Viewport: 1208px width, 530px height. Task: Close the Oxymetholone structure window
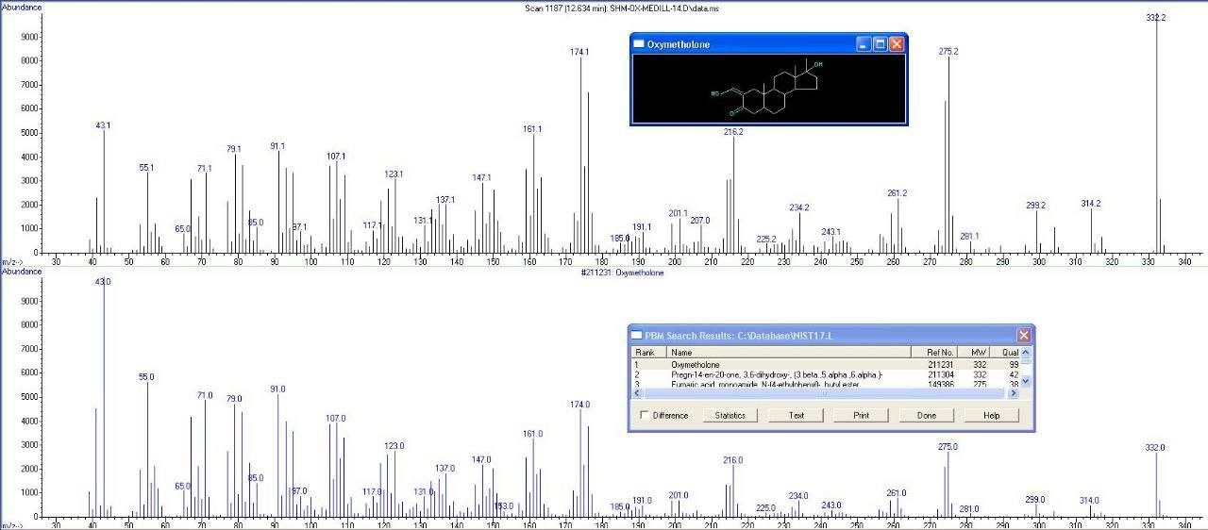tap(897, 44)
